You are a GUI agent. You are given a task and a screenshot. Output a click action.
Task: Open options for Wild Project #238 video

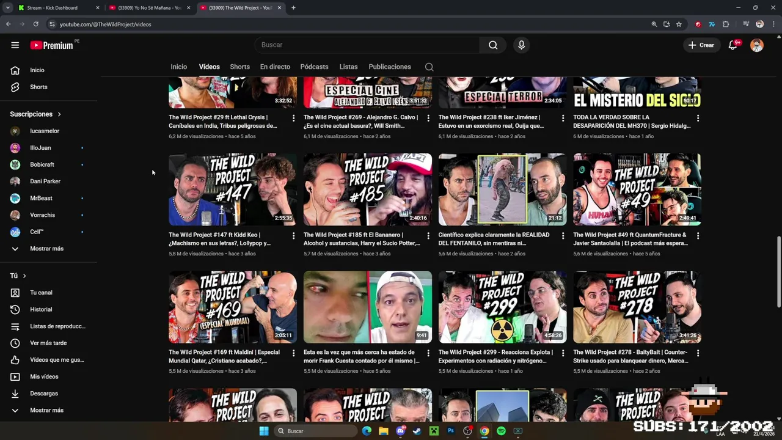[563, 118]
